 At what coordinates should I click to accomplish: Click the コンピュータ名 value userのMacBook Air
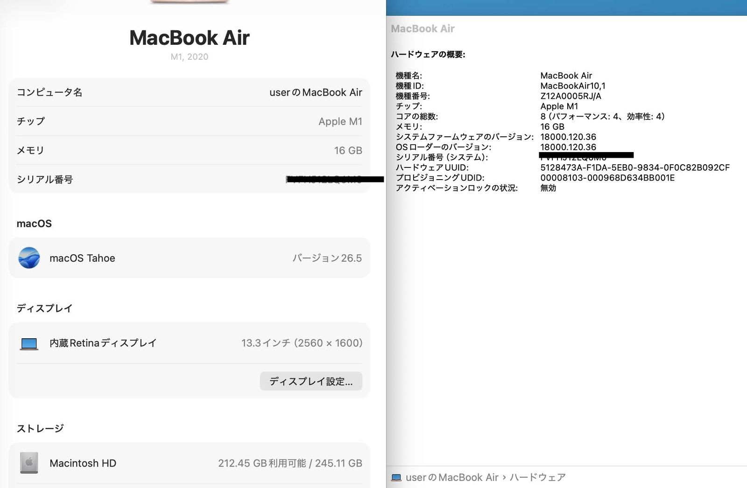pos(316,92)
